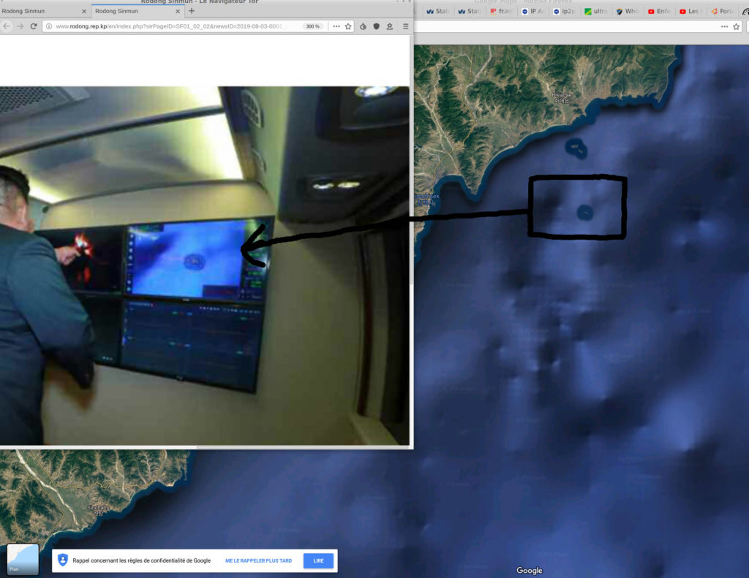Switch to the 'ultra' tab in Firefox
The image size is (749, 578).
click(595, 11)
